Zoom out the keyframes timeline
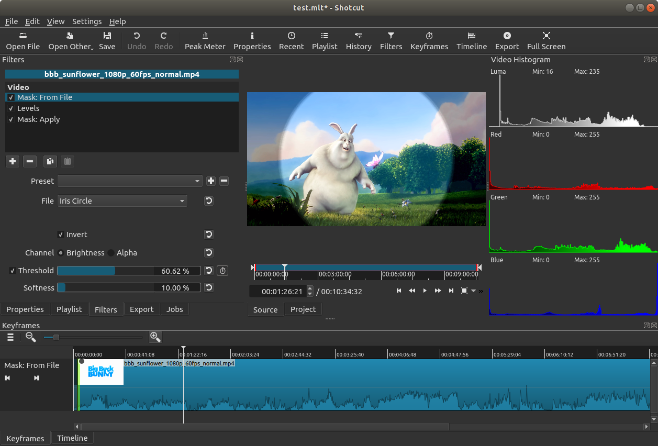This screenshot has height=446, width=658. click(31, 337)
